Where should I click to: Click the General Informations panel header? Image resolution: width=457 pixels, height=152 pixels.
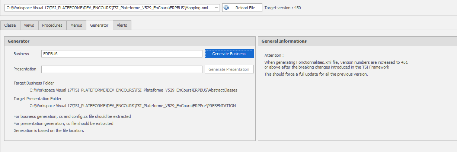(x=357, y=41)
